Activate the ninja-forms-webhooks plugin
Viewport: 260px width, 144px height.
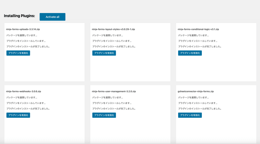(x=18, y=115)
